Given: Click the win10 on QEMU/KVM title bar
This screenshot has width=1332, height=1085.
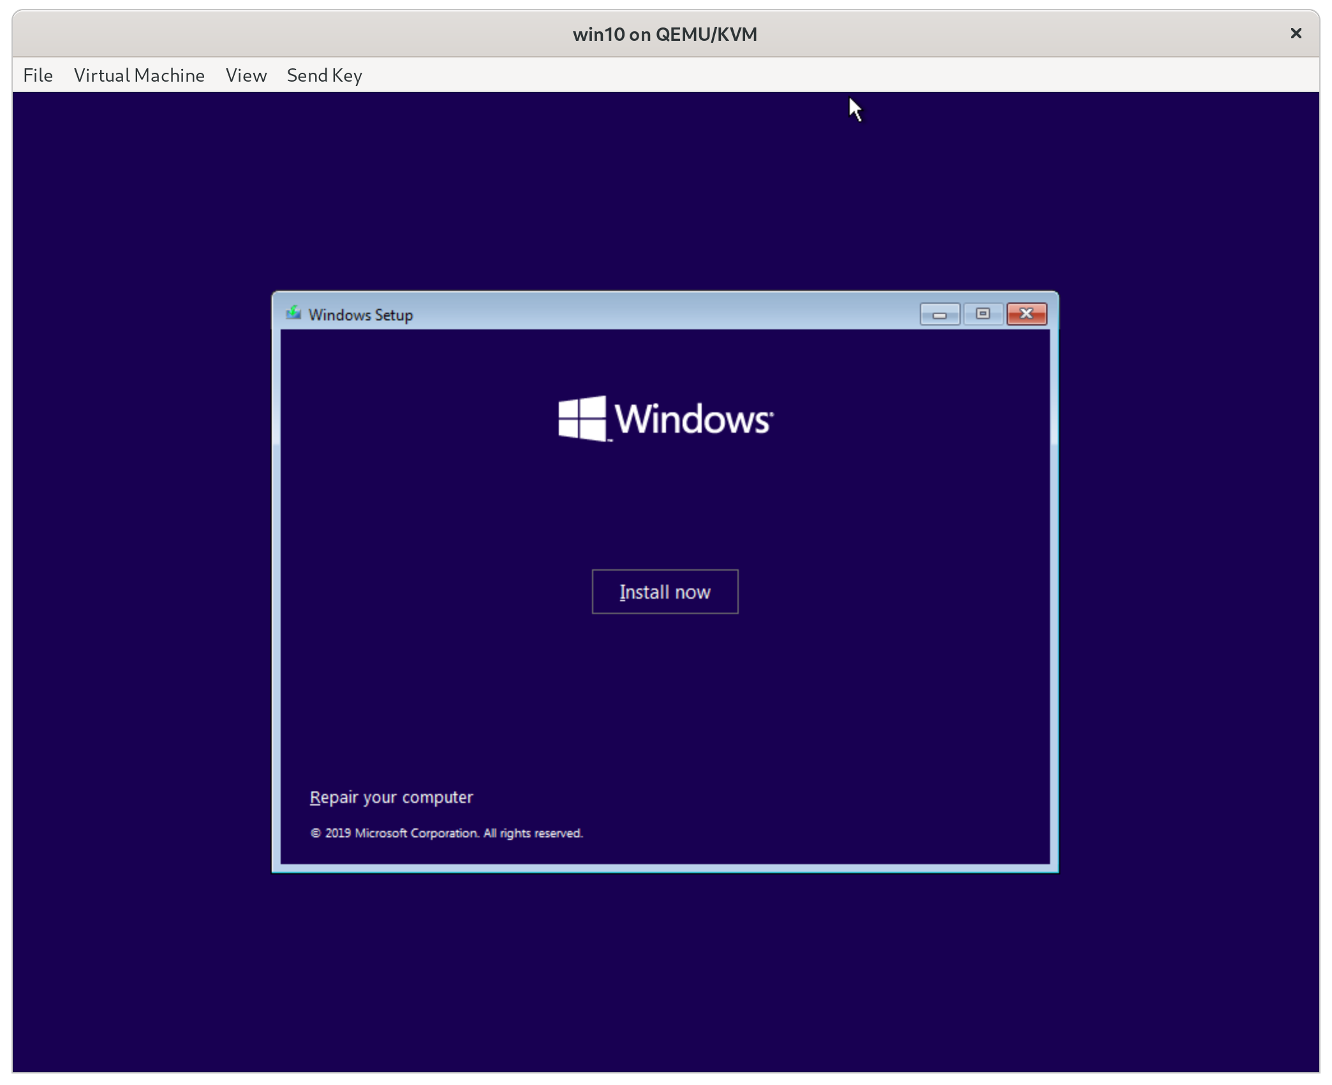Looking at the screenshot, I should click(x=665, y=34).
